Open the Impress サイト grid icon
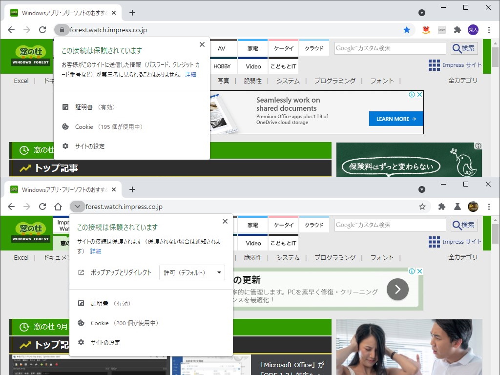The height and width of the screenshot is (375, 500). [434, 64]
